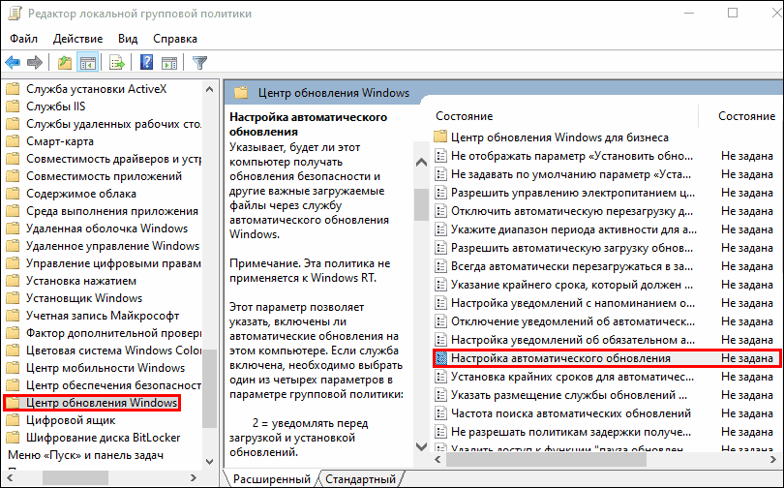Click the Up one level folder icon

tap(65, 63)
